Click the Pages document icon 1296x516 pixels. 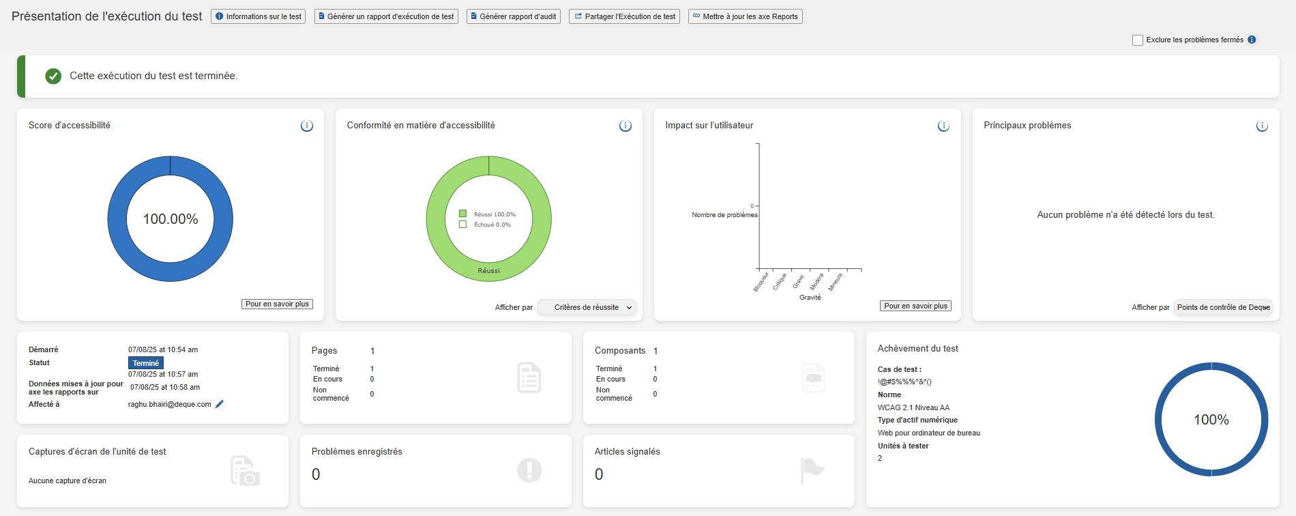529,377
